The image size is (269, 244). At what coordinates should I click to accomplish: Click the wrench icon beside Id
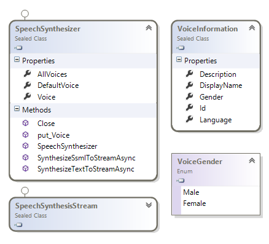[189, 108]
